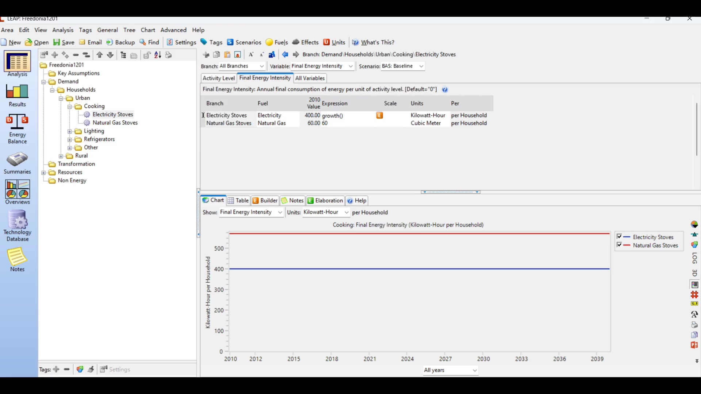Viewport: 701px width, 394px height.
Task: Open the Branch All Branches dropdown
Action: point(242,66)
